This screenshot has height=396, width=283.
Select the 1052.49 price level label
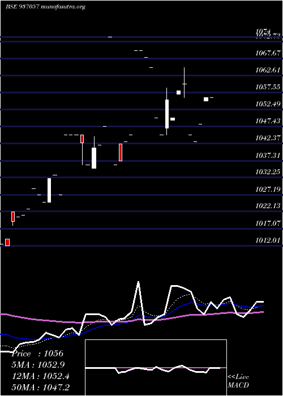point(268,104)
